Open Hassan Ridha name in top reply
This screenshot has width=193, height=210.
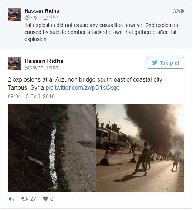point(42,11)
